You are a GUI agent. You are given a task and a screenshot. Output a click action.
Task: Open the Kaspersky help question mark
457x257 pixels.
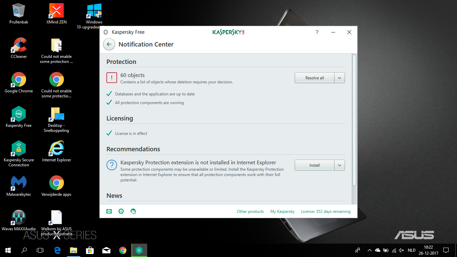coord(317,32)
